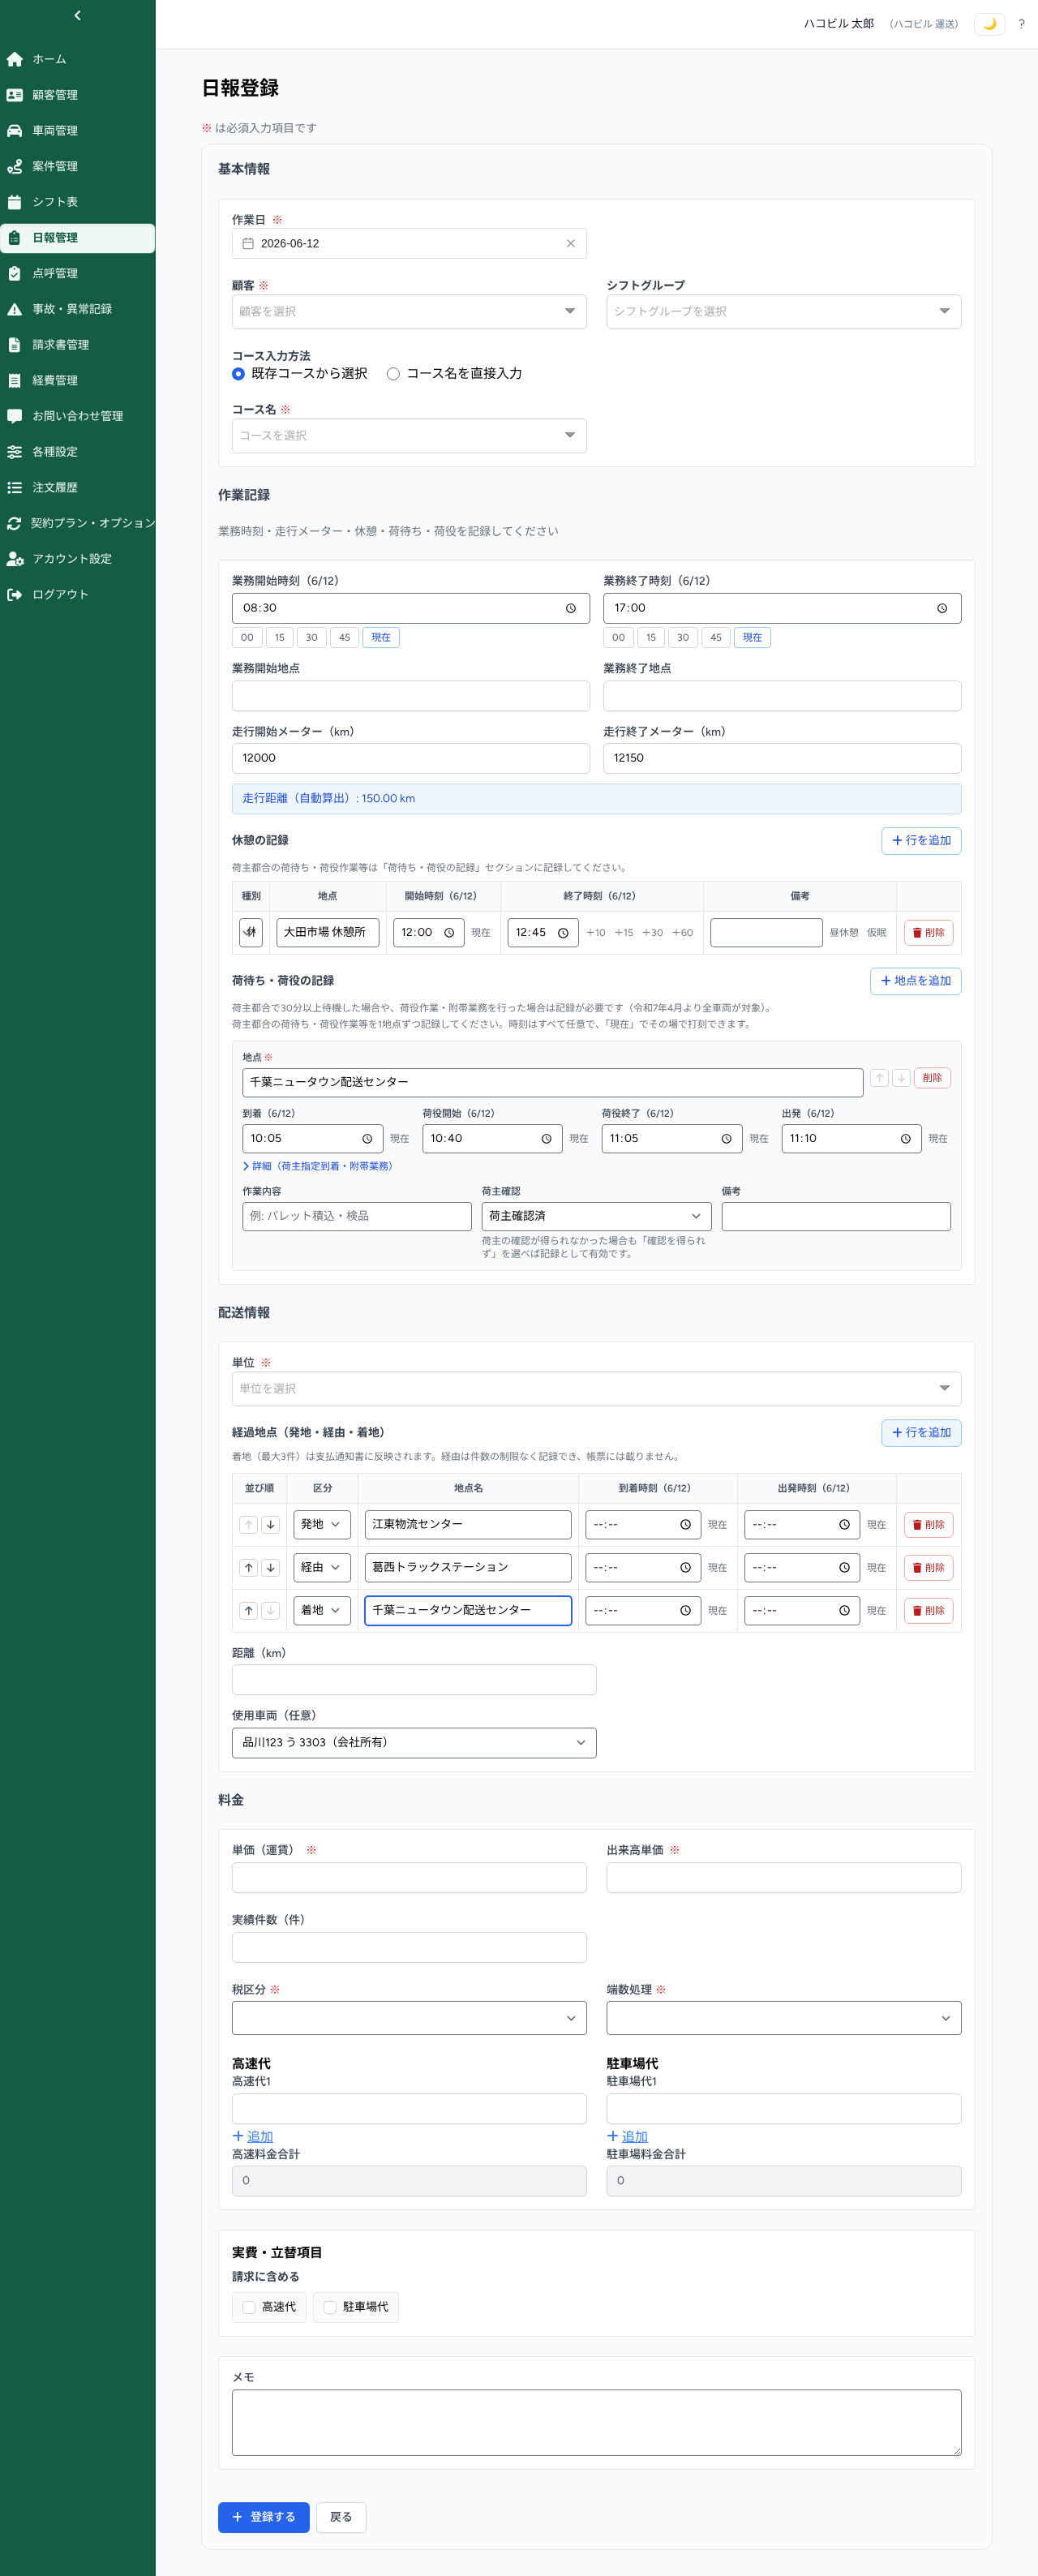Move 葛西トラックステーション row up
Screen dimensions: 1038x2576
249,1568
